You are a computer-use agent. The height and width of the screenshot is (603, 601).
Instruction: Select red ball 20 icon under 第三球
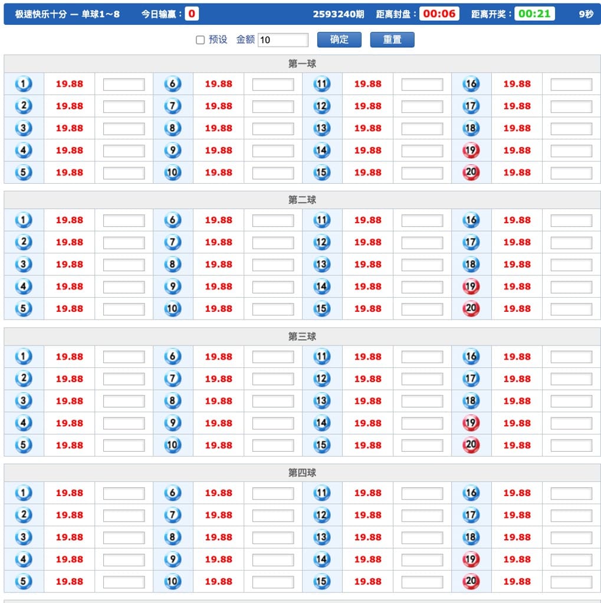471,445
